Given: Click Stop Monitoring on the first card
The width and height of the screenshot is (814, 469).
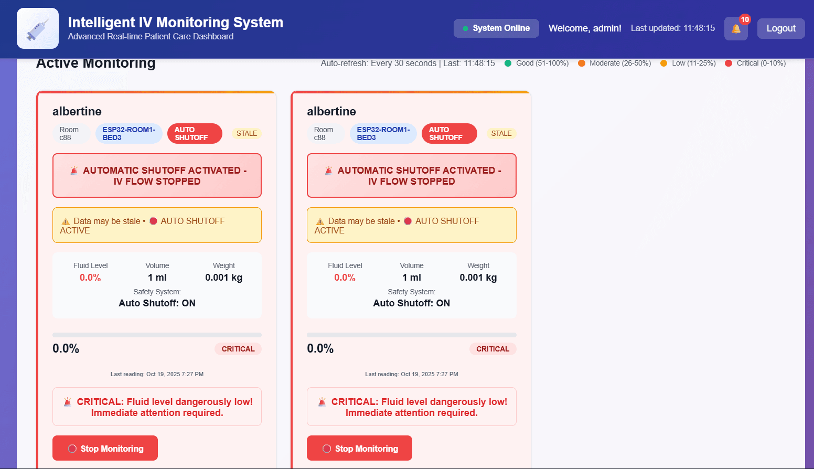Looking at the screenshot, I should click(105, 448).
